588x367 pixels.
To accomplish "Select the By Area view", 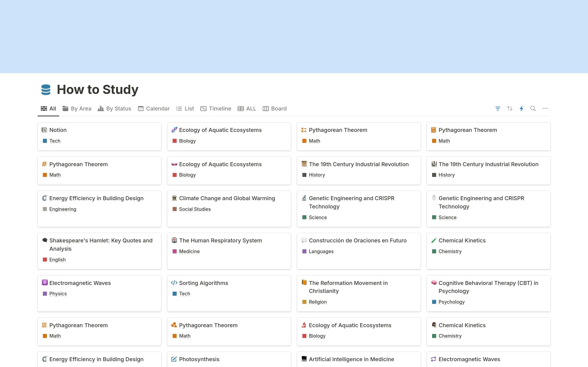I will [x=77, y=108].
